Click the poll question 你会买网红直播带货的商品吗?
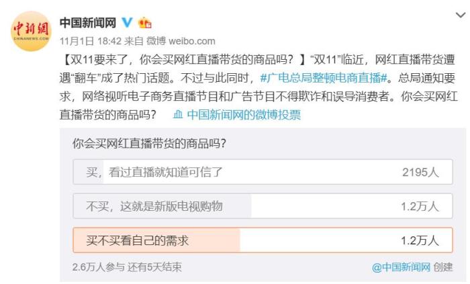The width and height of the screenshot is (470, 284). tap(148, 142)
